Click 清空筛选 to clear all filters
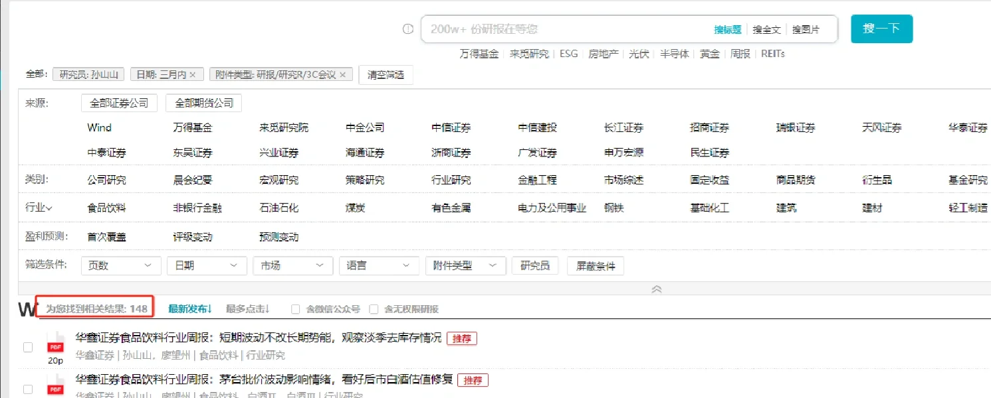Image resolution: width=991 pixels, height=398 pixels. tap(385, 74)
